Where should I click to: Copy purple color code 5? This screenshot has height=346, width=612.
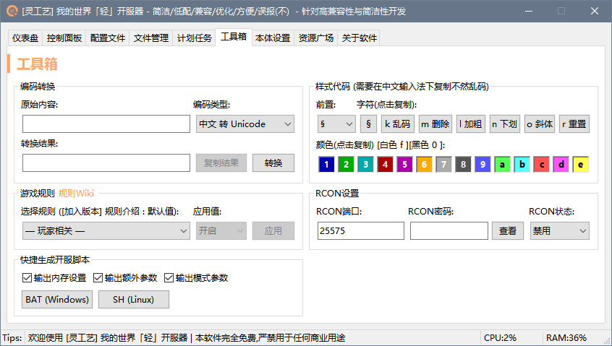[x=404, y=165]
